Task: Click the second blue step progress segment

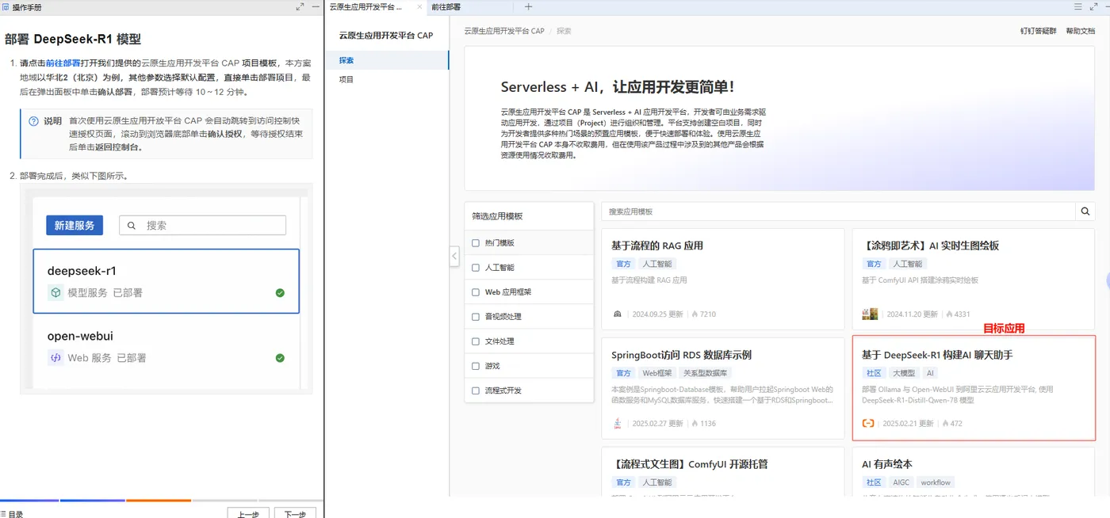Action: tap(93, 501)
